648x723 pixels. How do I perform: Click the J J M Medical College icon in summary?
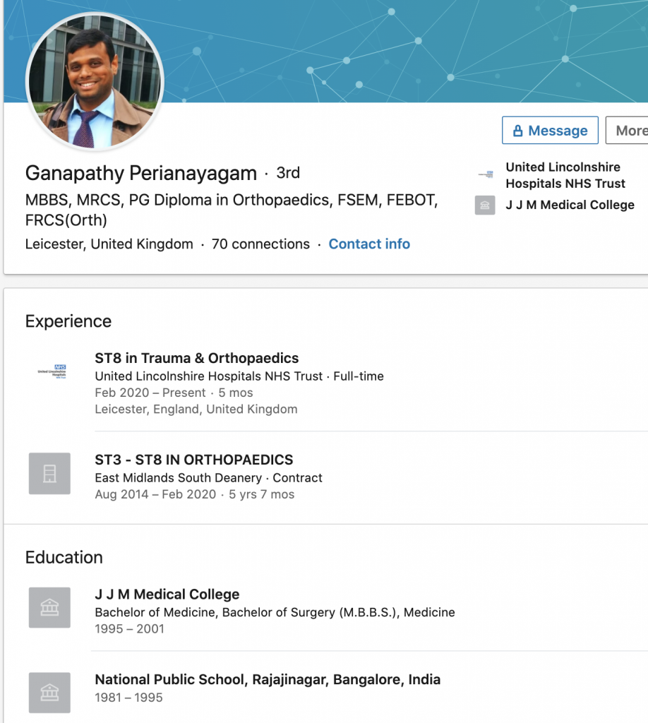click(x=485, y=205)
